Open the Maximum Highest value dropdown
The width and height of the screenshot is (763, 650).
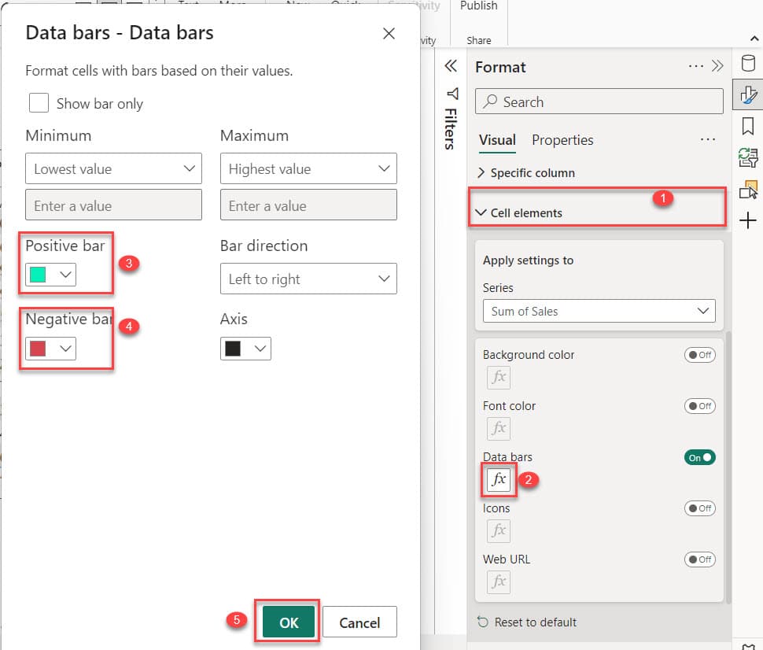point(308,168)
